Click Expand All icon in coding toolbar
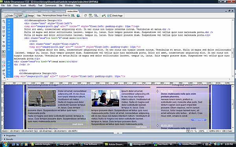This screenshot has height=147, width=236. coord(4,36)
